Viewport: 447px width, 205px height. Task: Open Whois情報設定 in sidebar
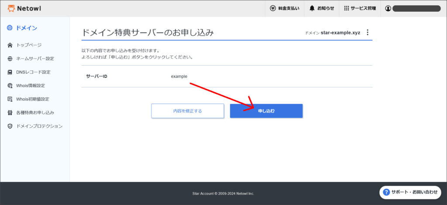click(x=31, y=86)
